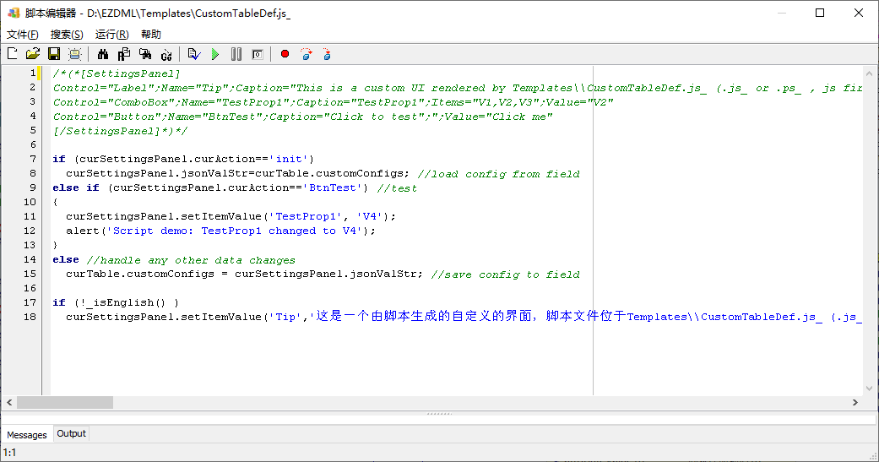Check script syntax with checkmark icon

tap(194, 54)
